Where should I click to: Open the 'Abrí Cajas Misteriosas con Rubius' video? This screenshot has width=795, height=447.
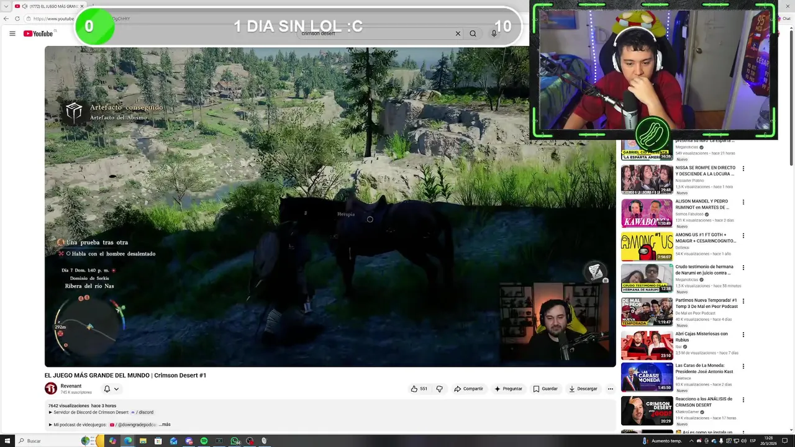click(x=702, y=336)
